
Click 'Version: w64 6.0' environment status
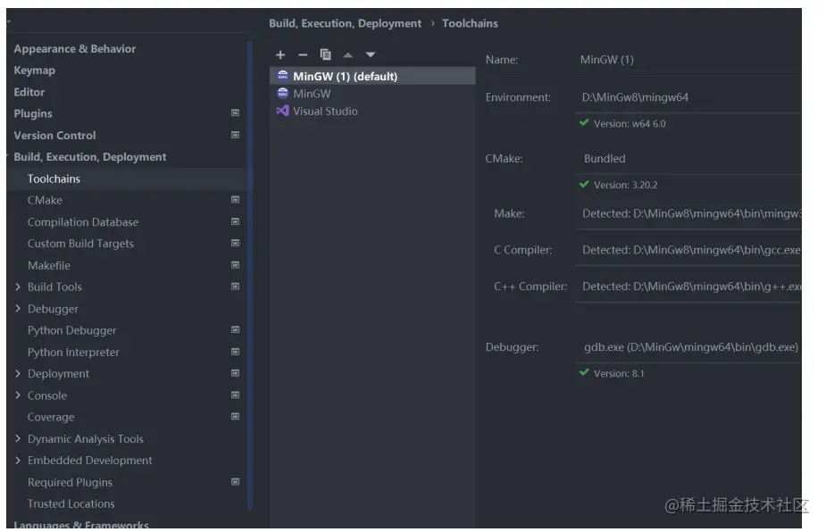click(630, 124)
